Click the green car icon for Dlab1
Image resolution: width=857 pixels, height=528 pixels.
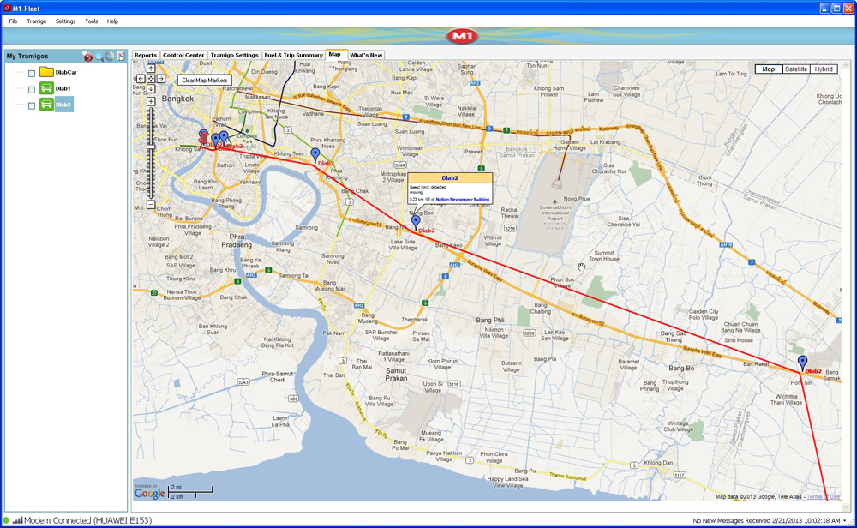coord(46,88)
